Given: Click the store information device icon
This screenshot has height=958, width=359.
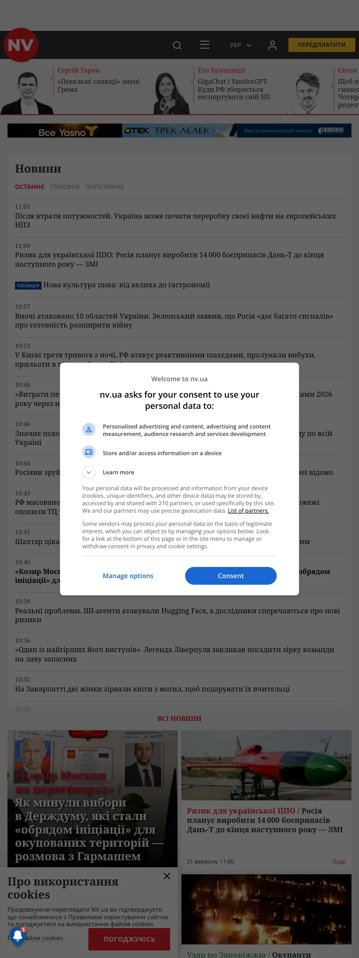Looking at the screenshot, I should 89,452.
